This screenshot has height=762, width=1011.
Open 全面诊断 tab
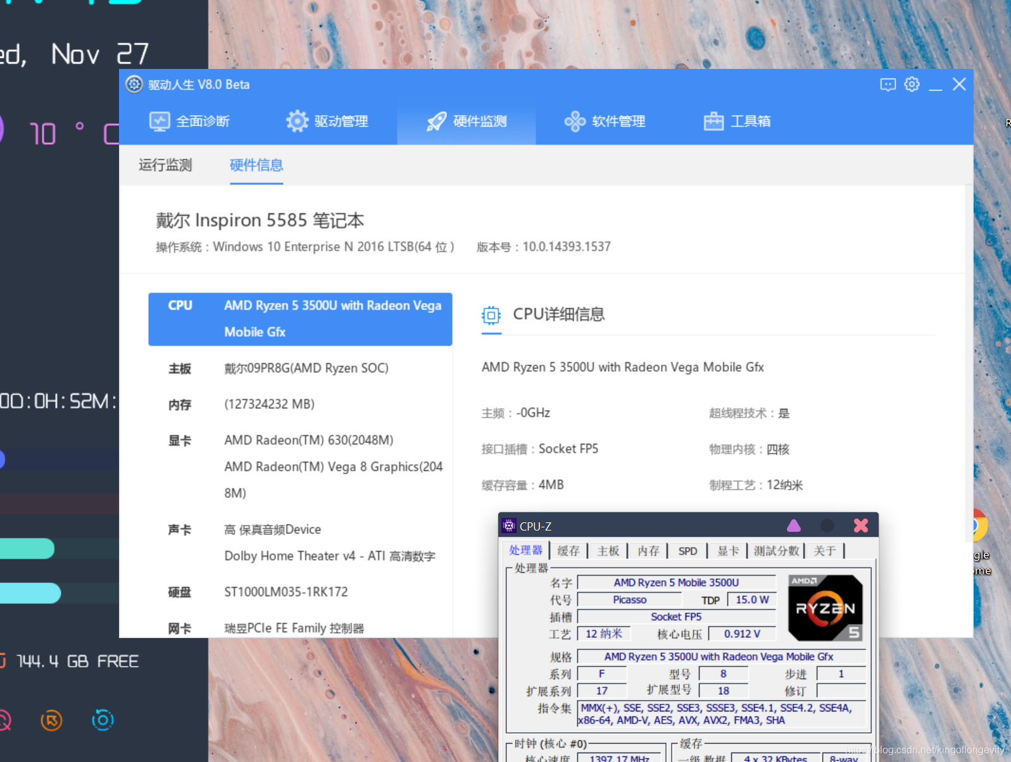pos(189,121)
